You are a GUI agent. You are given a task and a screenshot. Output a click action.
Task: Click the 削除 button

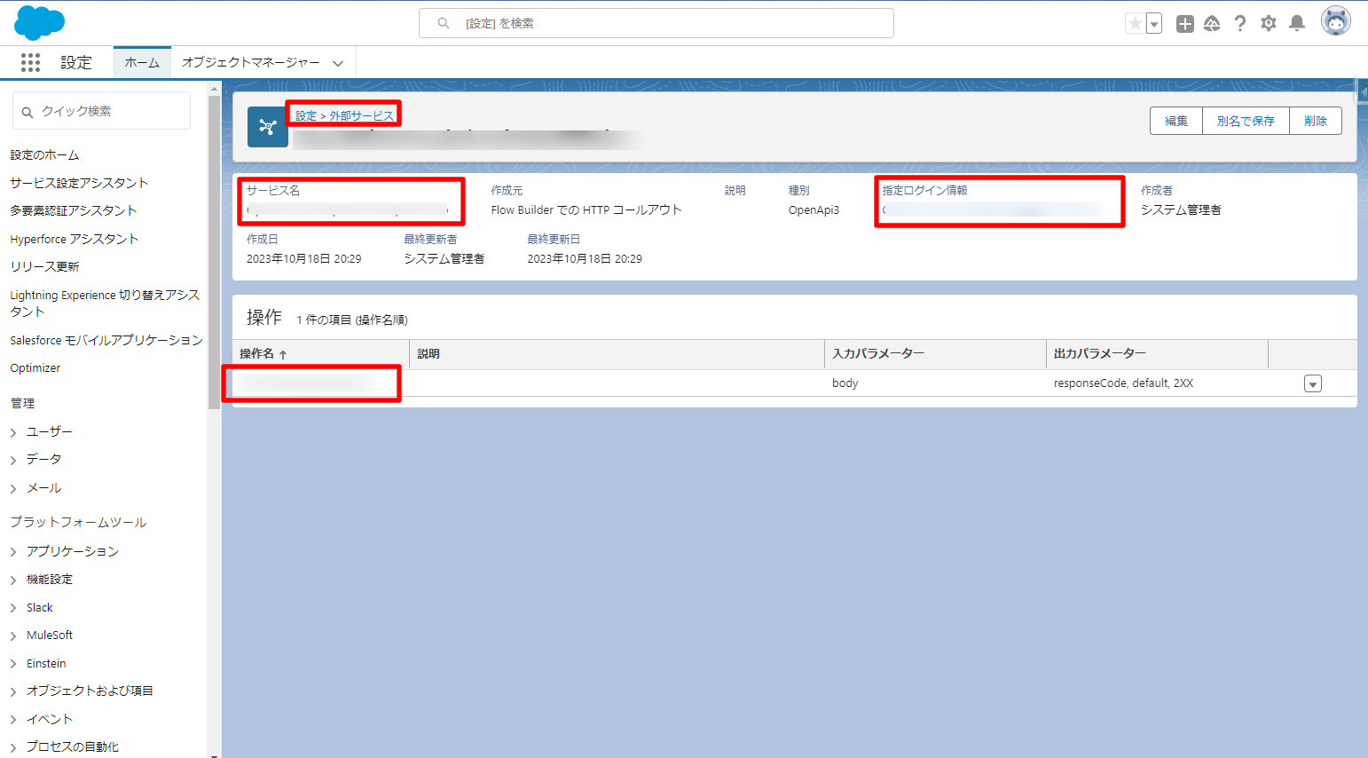click(x=1316, y=121)
